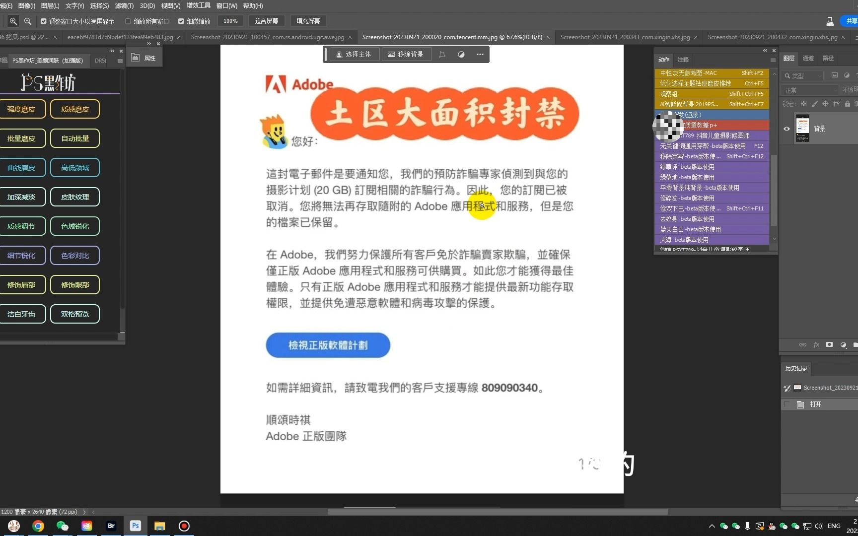This screenshot has height=536, width=858.
Task: Select the zoom in magnifier tool
Action: tap(13, 21)
